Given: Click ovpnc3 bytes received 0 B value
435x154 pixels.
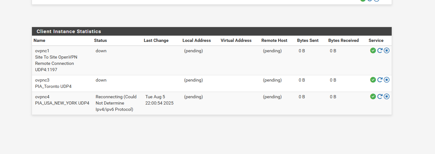Looking at the screenshot, I should point(333,80).
